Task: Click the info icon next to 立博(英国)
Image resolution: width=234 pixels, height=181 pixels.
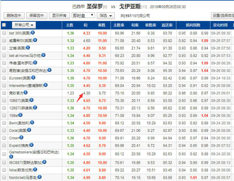Action: click(28, 47)
